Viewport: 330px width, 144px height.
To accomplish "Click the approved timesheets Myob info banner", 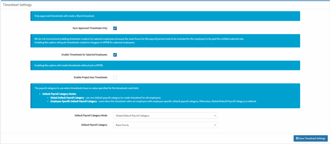I will [x=165, y=16].
